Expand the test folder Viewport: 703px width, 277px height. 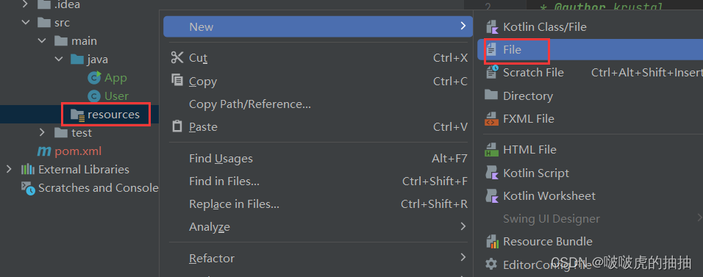(42, 133)
